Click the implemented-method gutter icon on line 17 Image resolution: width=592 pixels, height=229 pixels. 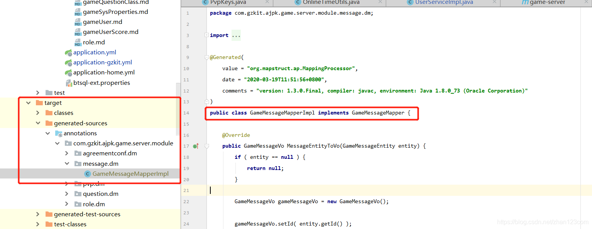196,146
